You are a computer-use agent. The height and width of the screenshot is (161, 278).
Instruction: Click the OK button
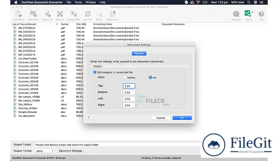point(182,118)
